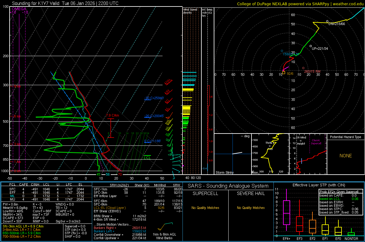365x242 pixels.
Task: Click the red 70 surface temperature value
Action: point(120,174)
